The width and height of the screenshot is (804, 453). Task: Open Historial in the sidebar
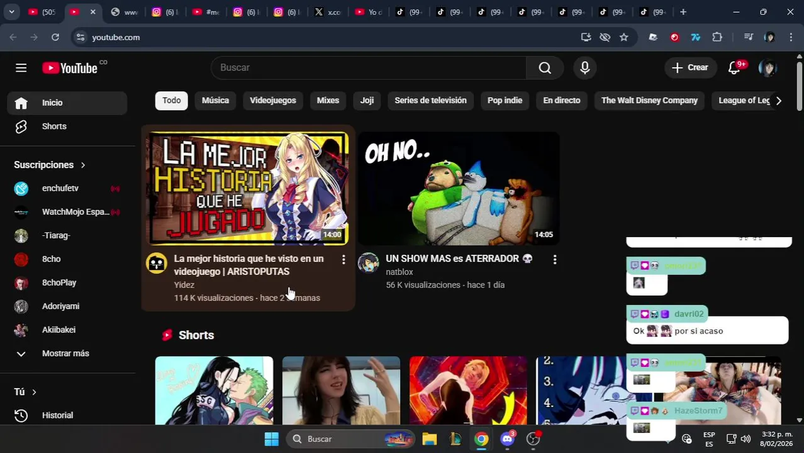[67, 415]
